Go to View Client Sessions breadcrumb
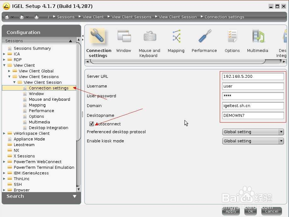 [131, 17]
